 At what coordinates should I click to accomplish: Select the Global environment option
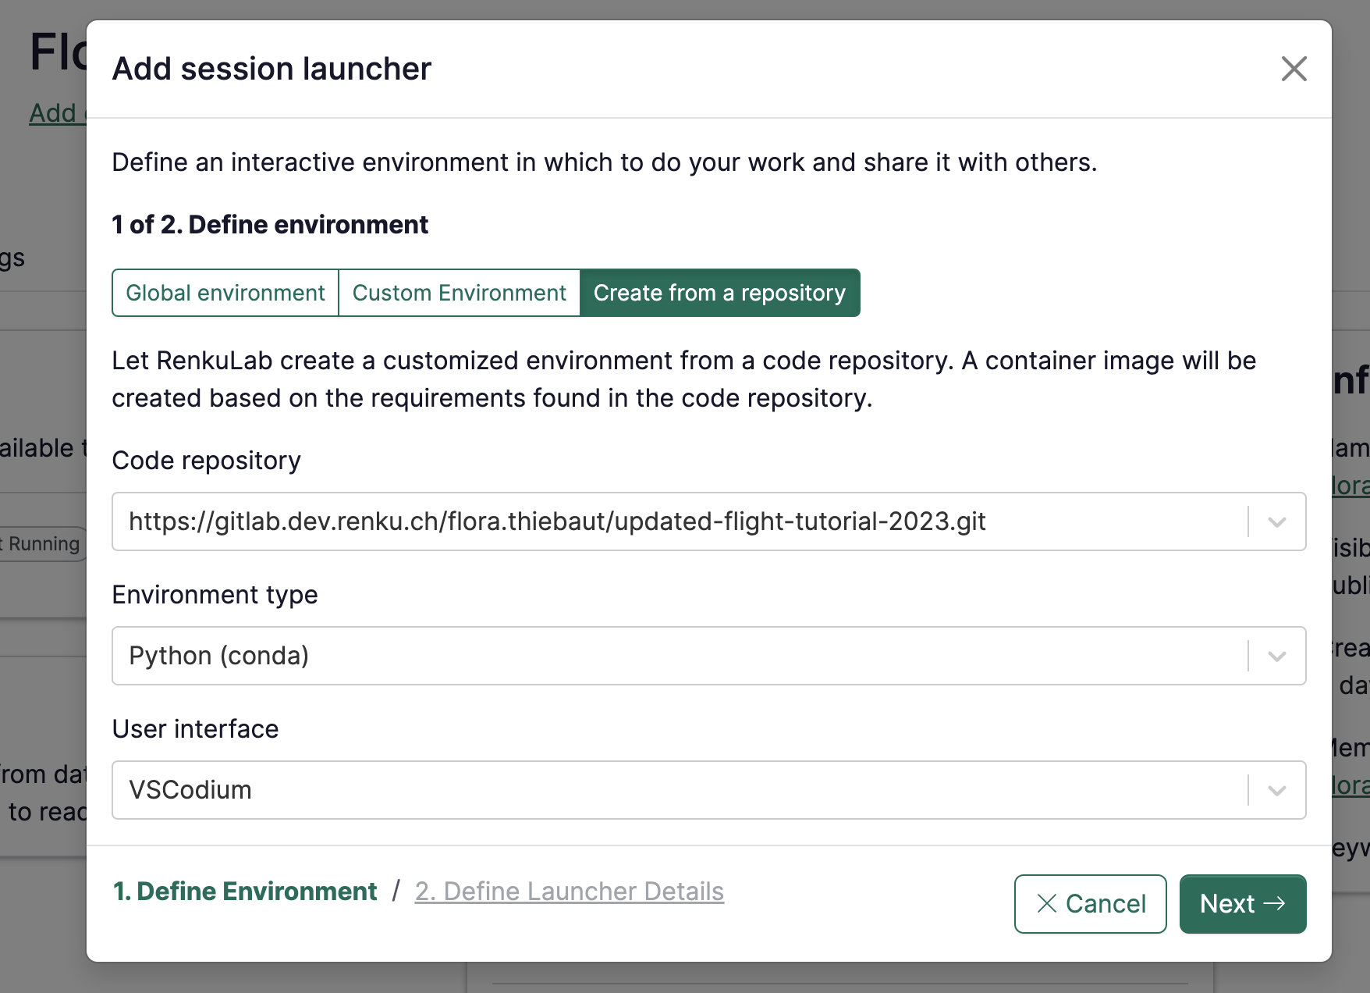(225, 293)
